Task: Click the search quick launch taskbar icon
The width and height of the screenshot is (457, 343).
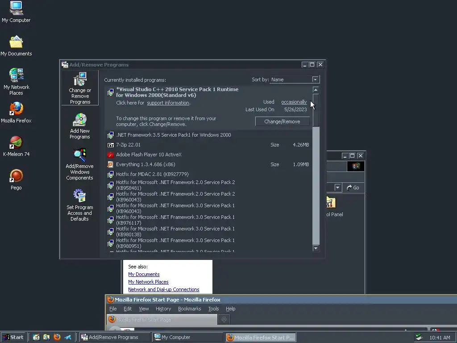Action: click(x=46, y=337)
